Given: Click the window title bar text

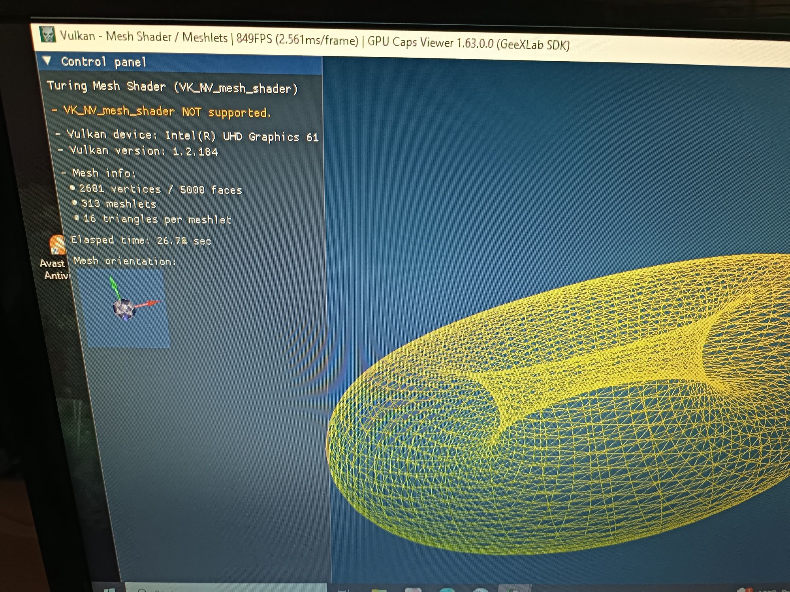Looking at the screenshot, I should click(315, 40).
